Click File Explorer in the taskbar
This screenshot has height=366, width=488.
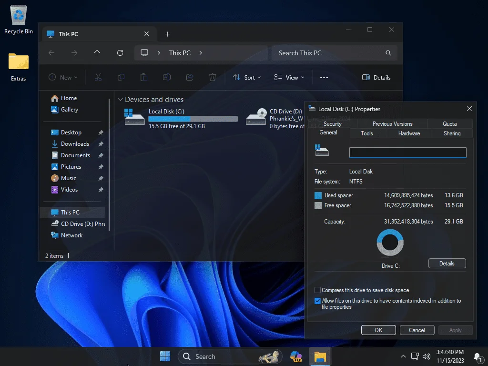320,356
